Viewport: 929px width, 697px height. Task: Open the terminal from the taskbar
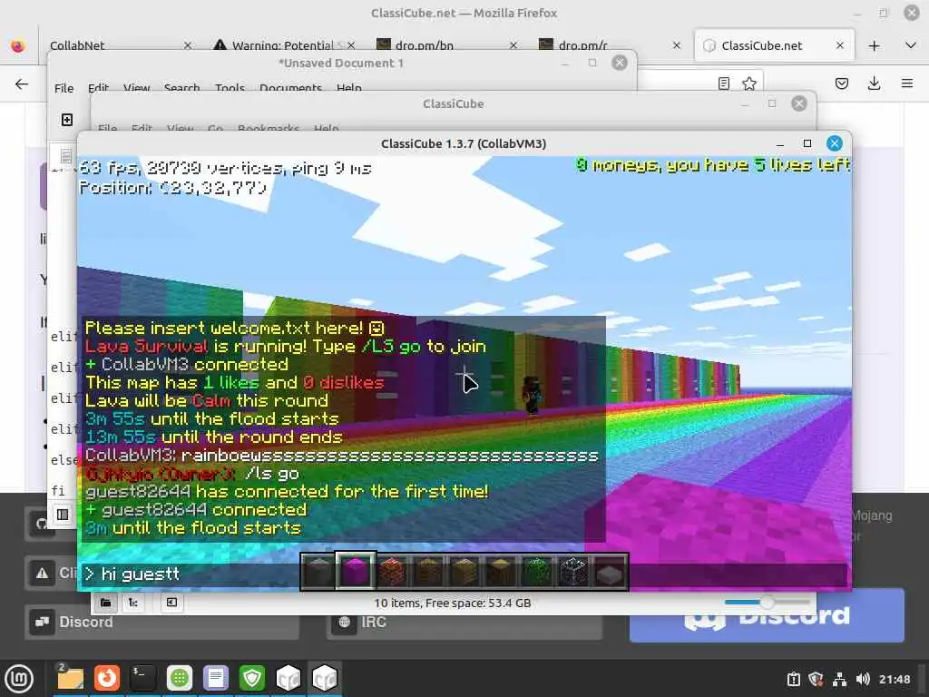pyautogui.click(x=142, y=678)
